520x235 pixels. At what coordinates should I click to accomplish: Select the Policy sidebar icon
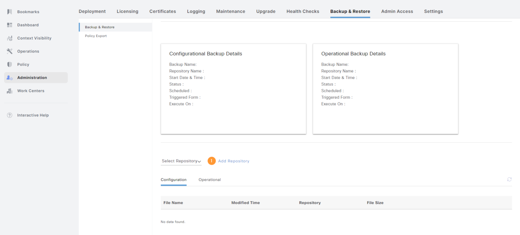[9, 64]
